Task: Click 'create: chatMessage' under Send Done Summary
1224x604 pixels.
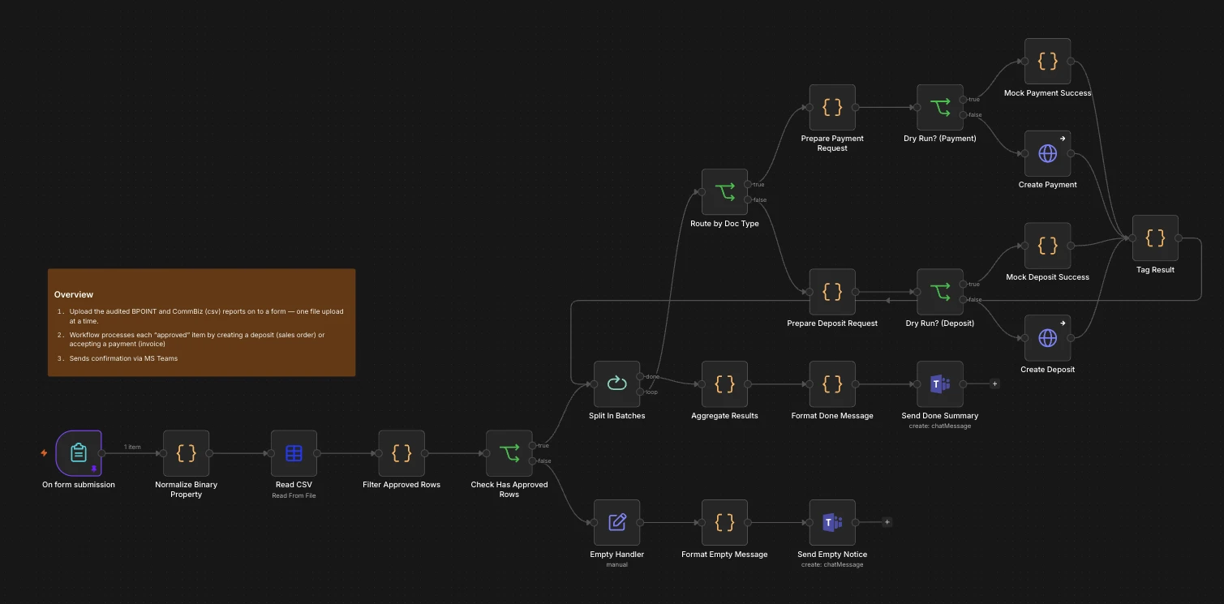Action: [x=940, y=426]
